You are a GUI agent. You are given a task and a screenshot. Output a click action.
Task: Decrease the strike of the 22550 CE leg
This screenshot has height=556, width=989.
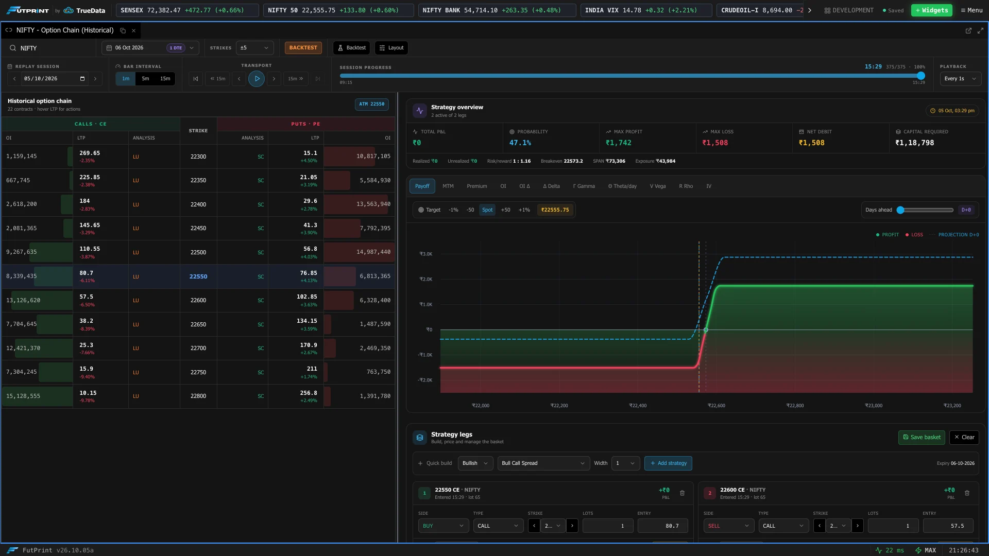(x=534, y=526)
